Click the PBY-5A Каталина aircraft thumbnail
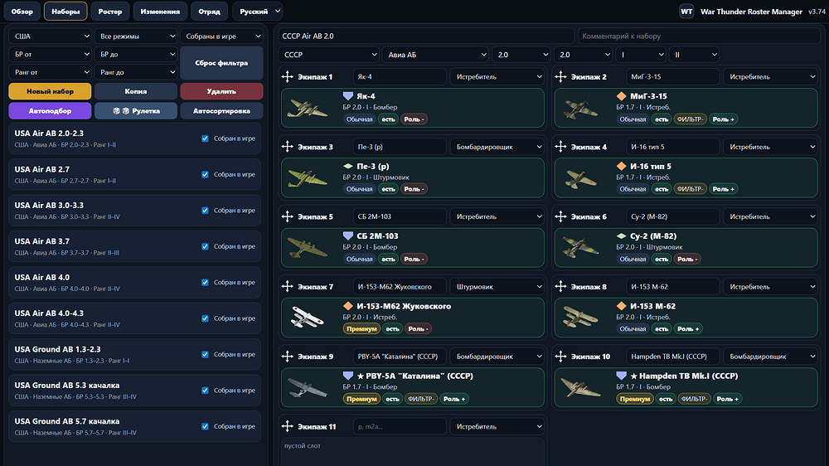Screen dimensions: 829x466 (x=308, y=388)
